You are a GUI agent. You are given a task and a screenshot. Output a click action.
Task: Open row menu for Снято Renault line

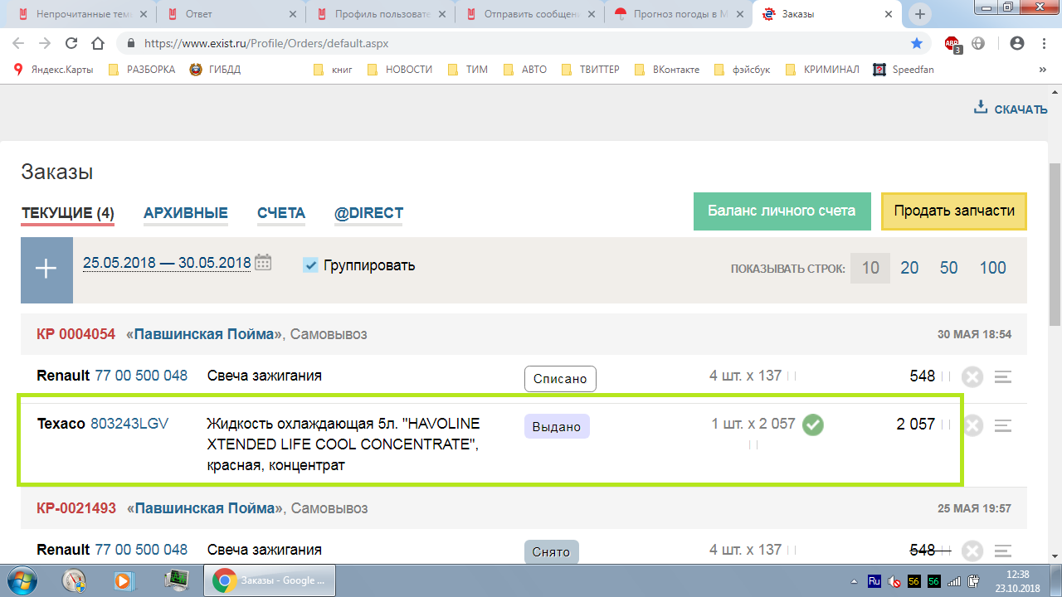[1003, 551]
